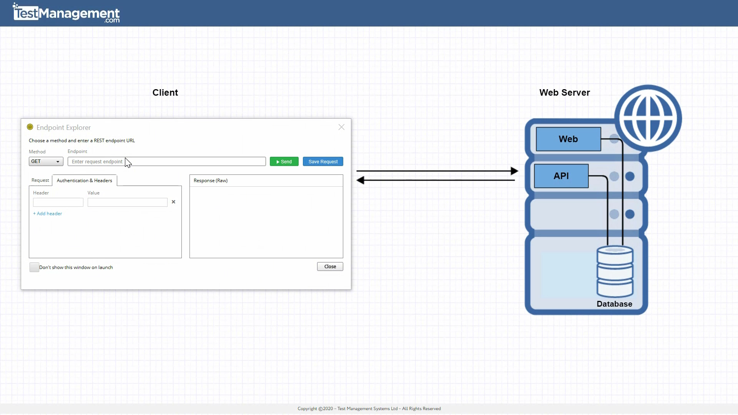Screen dimensions: 738x415
Task: Click the Save Request button
Action: pos(323,161)
